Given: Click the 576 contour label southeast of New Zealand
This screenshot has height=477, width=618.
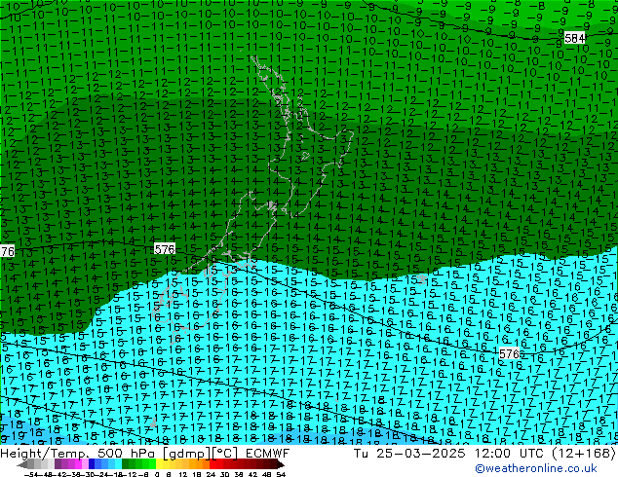Looking at the screenshot, I should tap(509, 353).
